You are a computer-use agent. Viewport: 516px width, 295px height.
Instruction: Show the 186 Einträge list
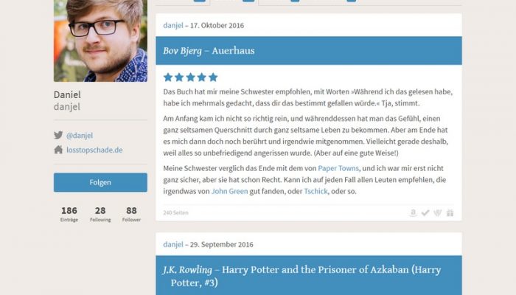pos(69,214)
